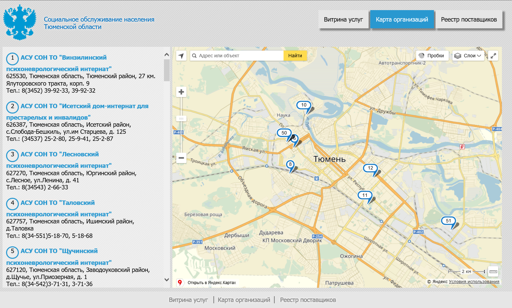Click the numbered circle 2 in list

(x=12, y=107)
